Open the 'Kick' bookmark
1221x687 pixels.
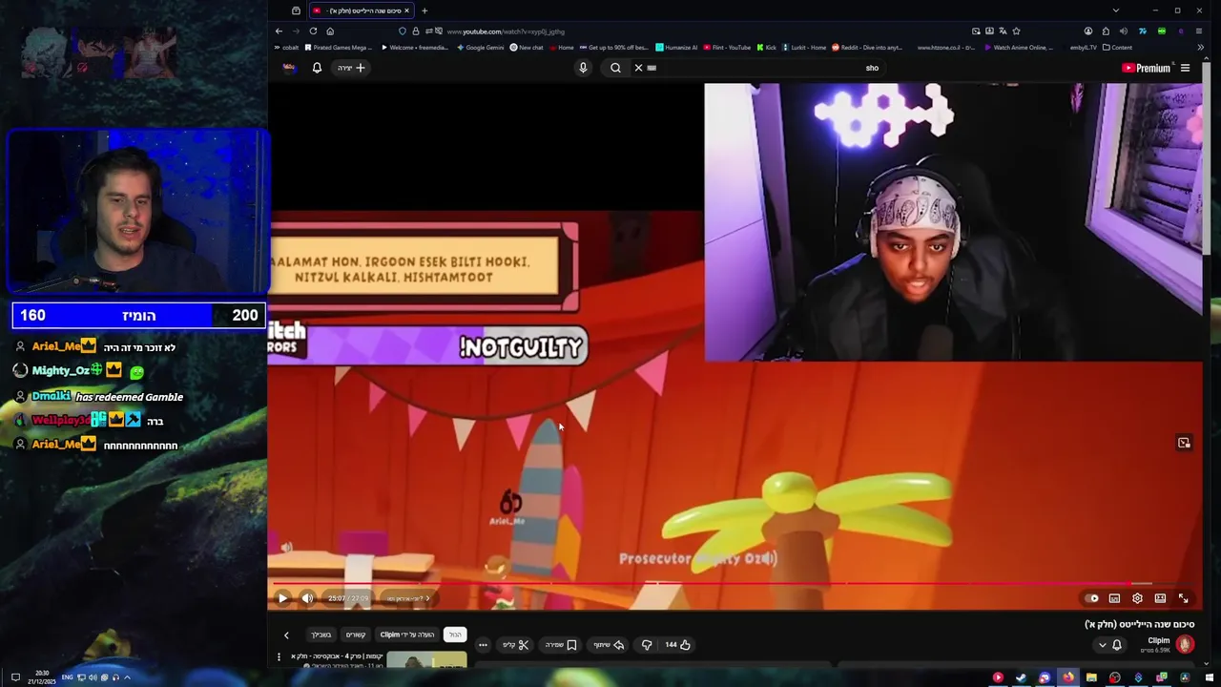pyautogui.click(x=767, y=47)
